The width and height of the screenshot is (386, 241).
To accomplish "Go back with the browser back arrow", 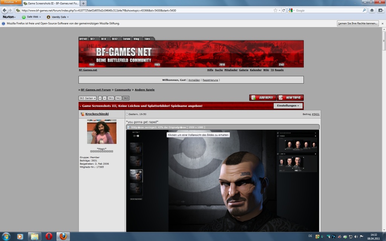I will click(x=5, y=10).
